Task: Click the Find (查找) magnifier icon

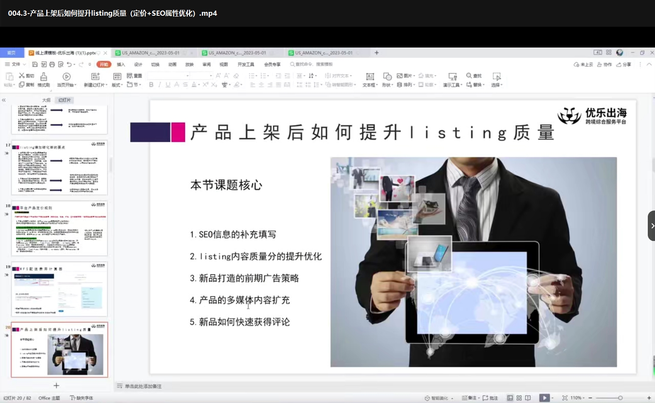Action: (x=469, y=76)
